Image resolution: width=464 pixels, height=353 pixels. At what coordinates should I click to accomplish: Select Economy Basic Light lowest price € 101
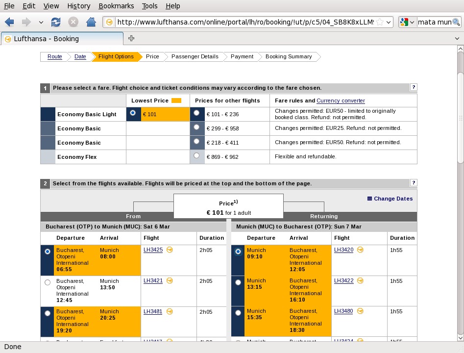(x=133, y=113)
